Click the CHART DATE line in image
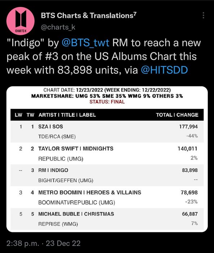 click(x=107, y=90)
